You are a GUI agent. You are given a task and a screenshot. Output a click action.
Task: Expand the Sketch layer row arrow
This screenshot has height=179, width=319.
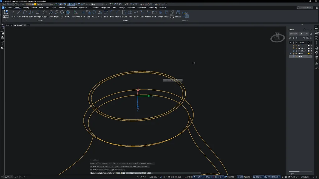click(290, 54)
